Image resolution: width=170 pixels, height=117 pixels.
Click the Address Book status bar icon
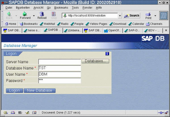34,113
